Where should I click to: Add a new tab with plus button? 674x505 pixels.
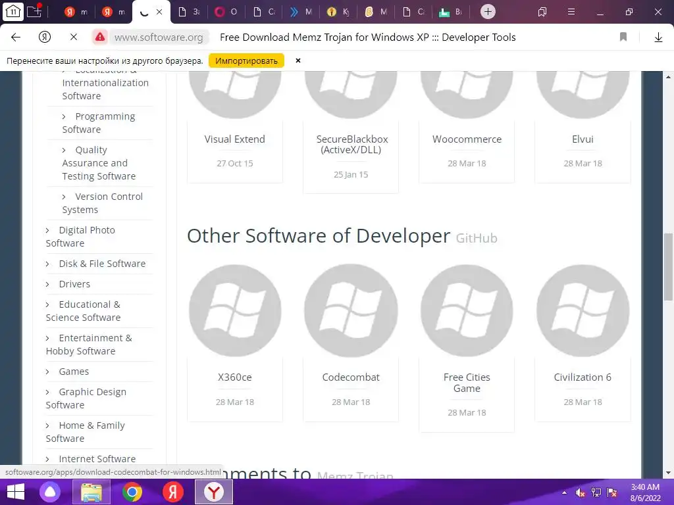[x=488, y=12]
